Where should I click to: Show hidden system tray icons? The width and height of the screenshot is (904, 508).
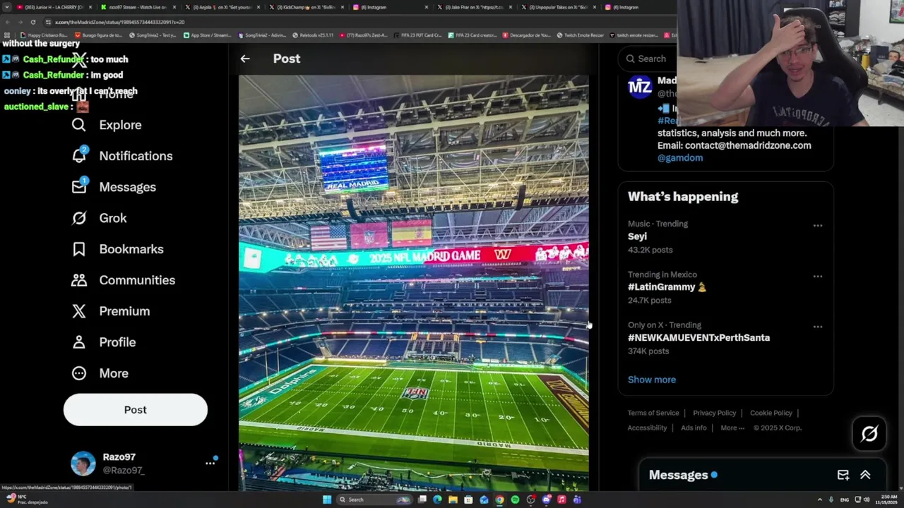point(819,500)
